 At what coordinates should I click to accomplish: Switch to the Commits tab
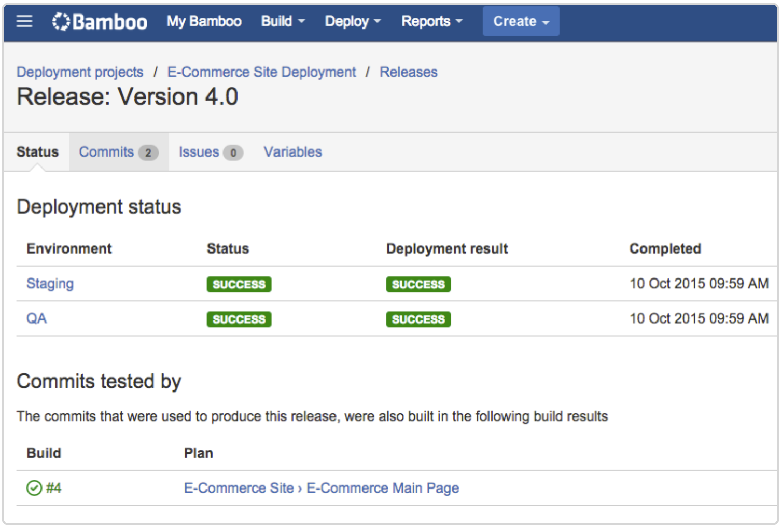[118, 152]
